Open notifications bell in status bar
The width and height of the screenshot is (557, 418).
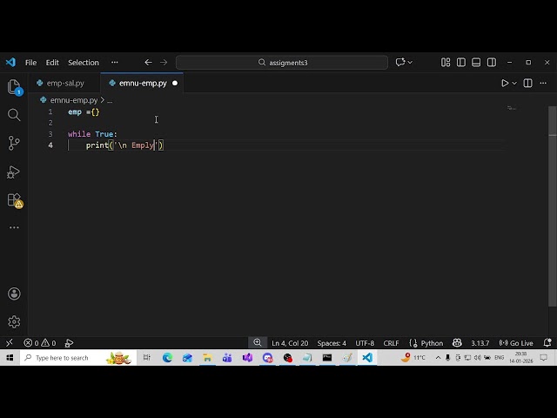(547, 342)
